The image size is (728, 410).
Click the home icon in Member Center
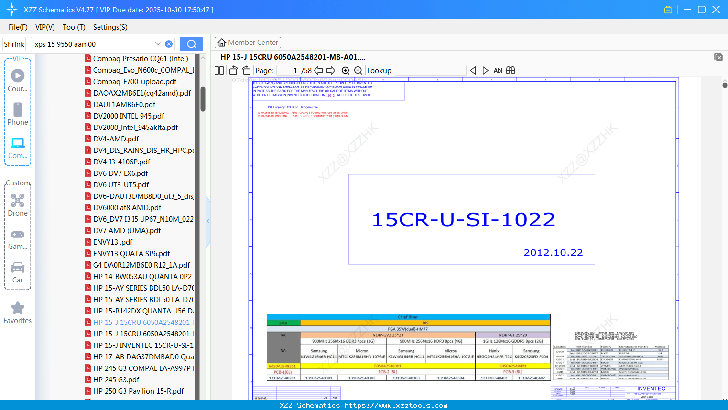point(222,43)
